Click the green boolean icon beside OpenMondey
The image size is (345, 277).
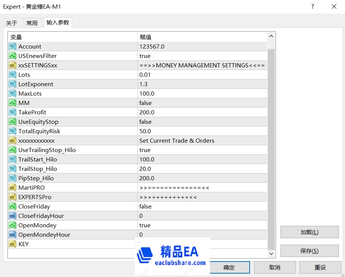point(12,225)
